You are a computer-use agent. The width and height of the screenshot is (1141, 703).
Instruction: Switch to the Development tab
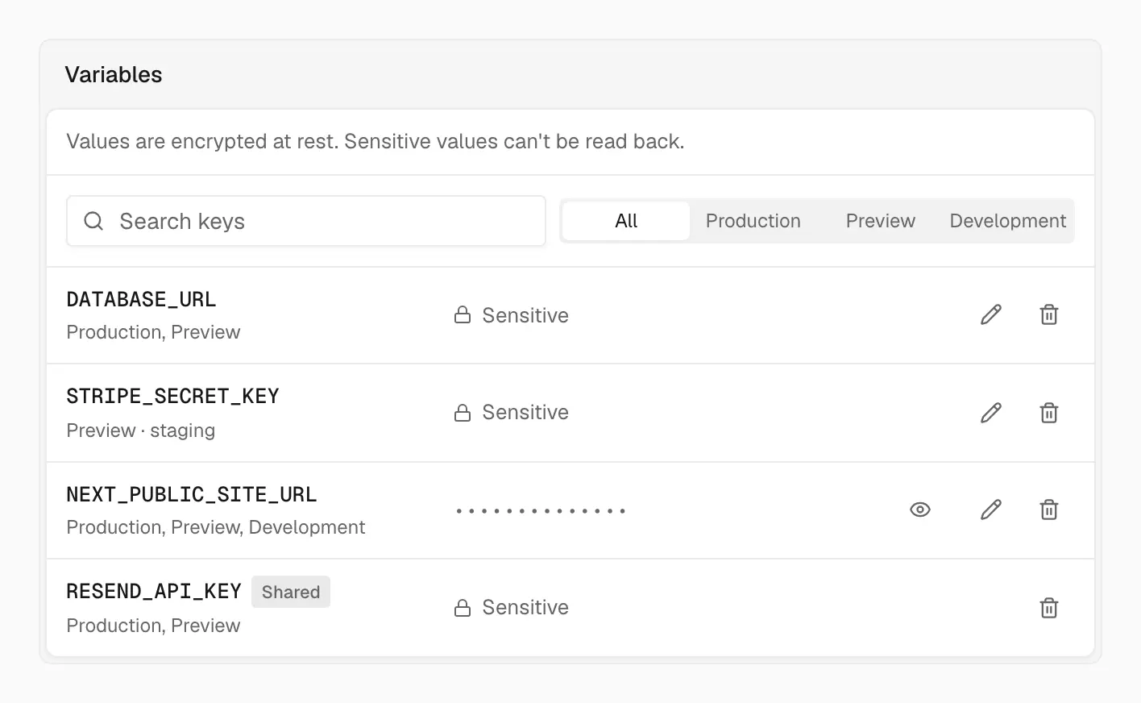[1008, 221]
